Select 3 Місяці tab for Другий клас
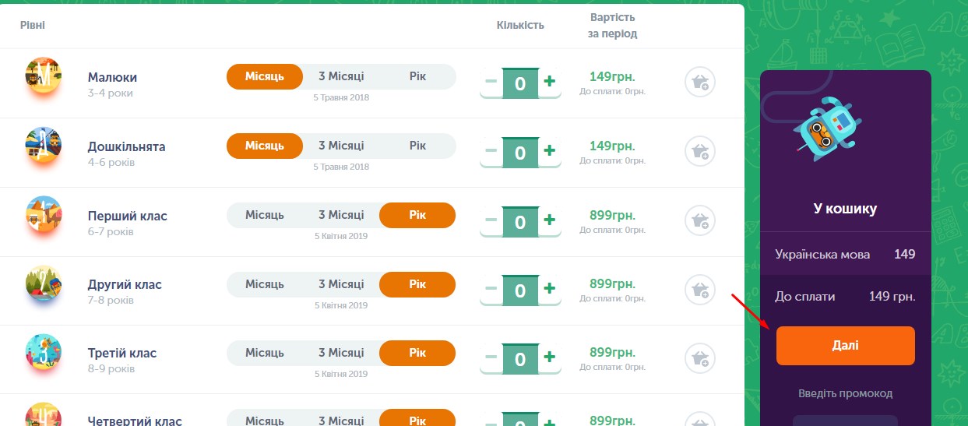968x426 pixels. 341,285
